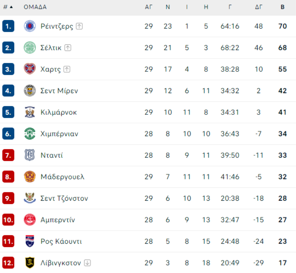Click the Livingston yellow club crest
This screenshot has width=296, height=273.
pos(30,263)
